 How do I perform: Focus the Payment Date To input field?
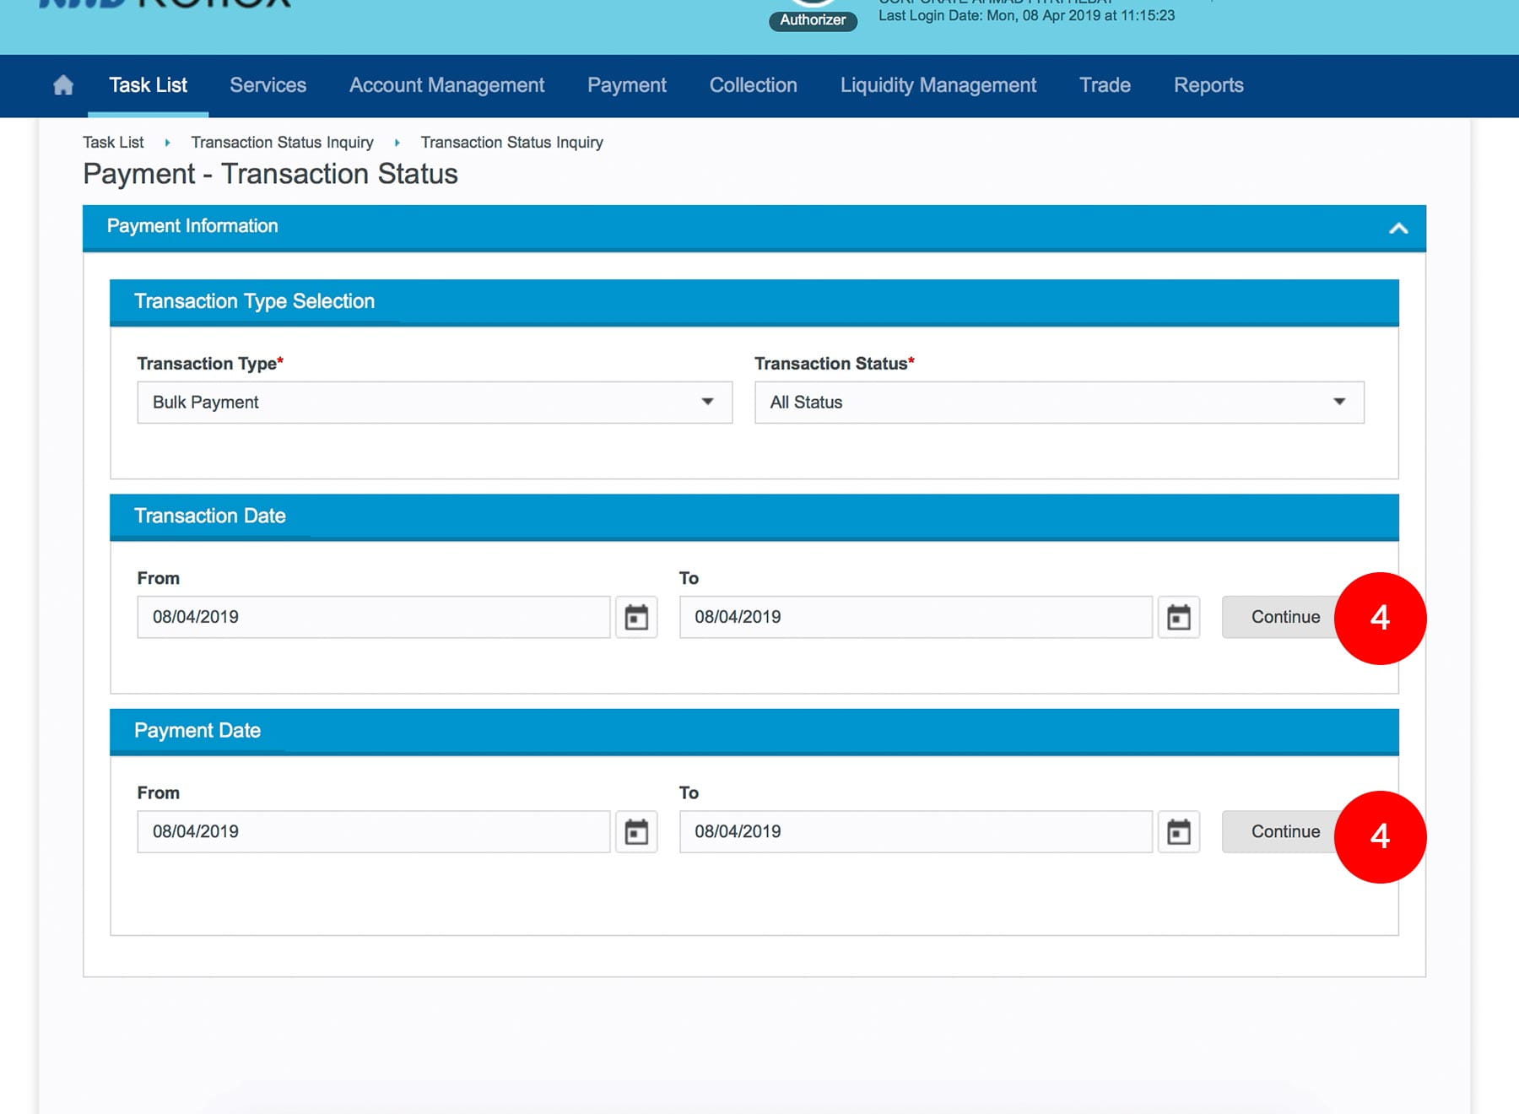915,831
